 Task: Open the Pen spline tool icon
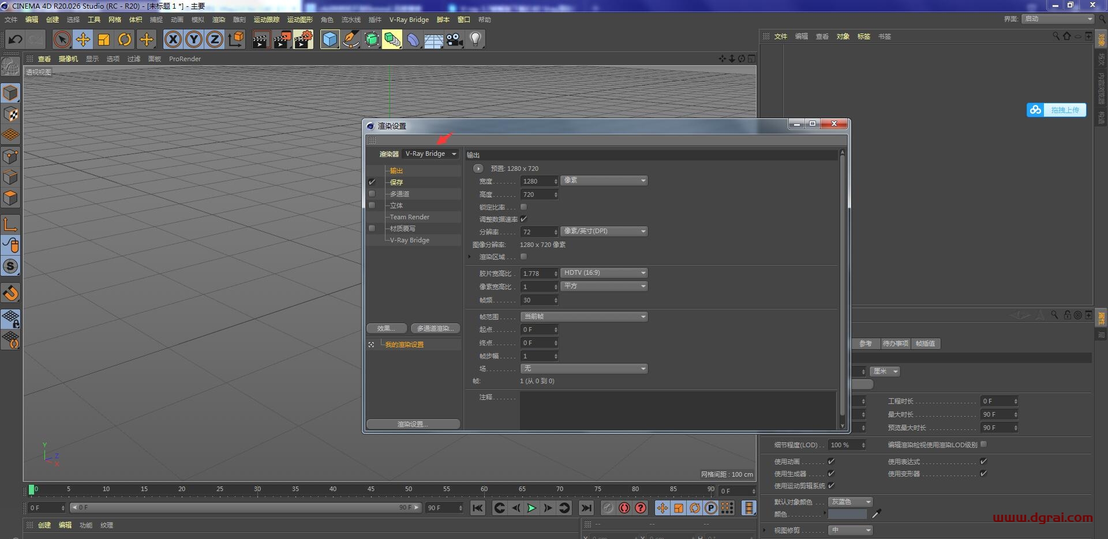pyautogui.click(x=350, y=39)
